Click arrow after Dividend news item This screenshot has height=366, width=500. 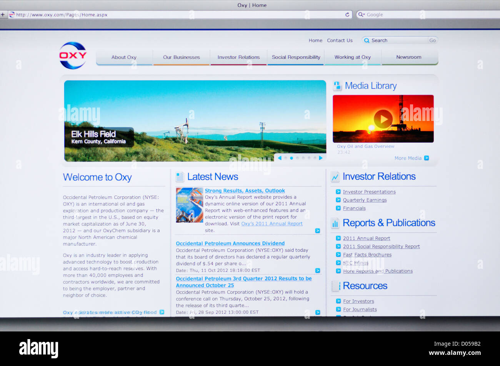click(x=317, y=270)
